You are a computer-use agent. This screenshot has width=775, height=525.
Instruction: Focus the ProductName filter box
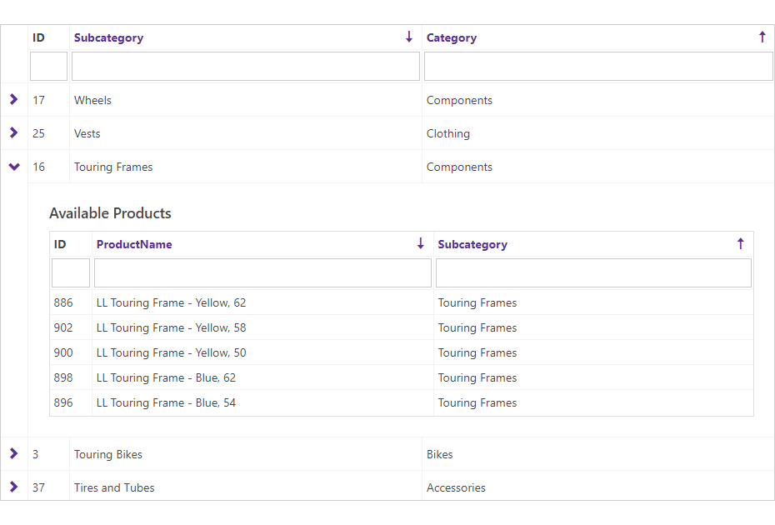click(262, 273)
